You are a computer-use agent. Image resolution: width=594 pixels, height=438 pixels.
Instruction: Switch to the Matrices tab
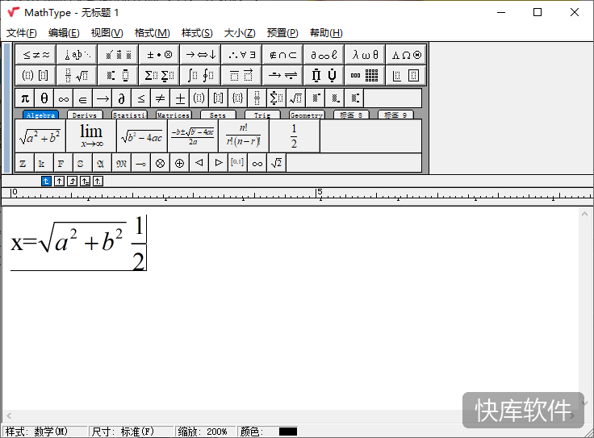pyautogui.click(x=174, y=115)
